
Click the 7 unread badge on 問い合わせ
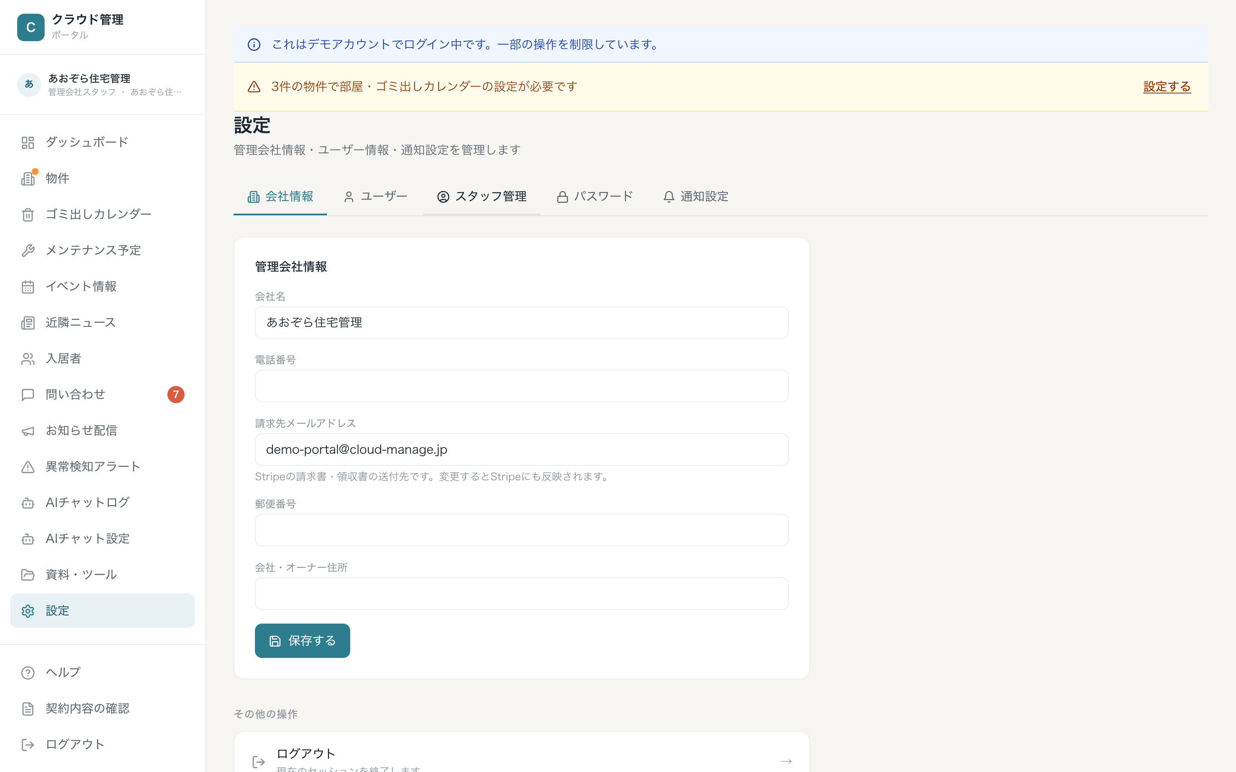point(176,395)
